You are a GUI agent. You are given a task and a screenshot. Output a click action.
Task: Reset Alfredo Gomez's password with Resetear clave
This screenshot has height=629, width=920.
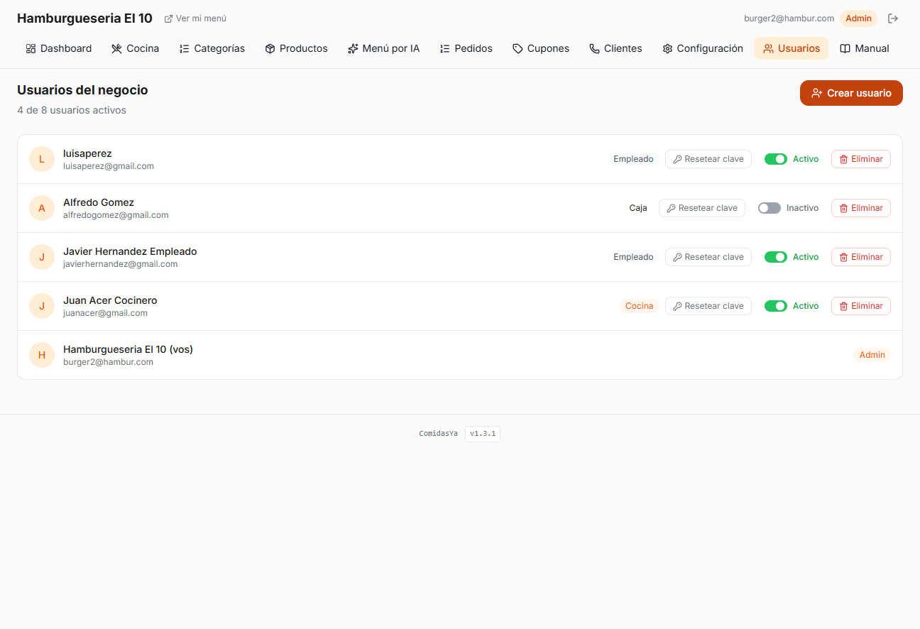point(702,208)
